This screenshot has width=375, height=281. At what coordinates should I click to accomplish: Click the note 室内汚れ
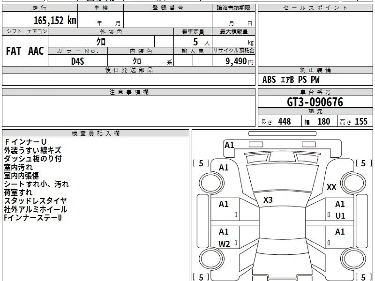tap(18, 167)
